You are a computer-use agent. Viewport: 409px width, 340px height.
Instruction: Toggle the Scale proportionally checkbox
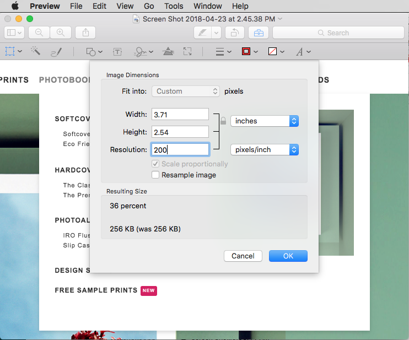coord(155,164)
